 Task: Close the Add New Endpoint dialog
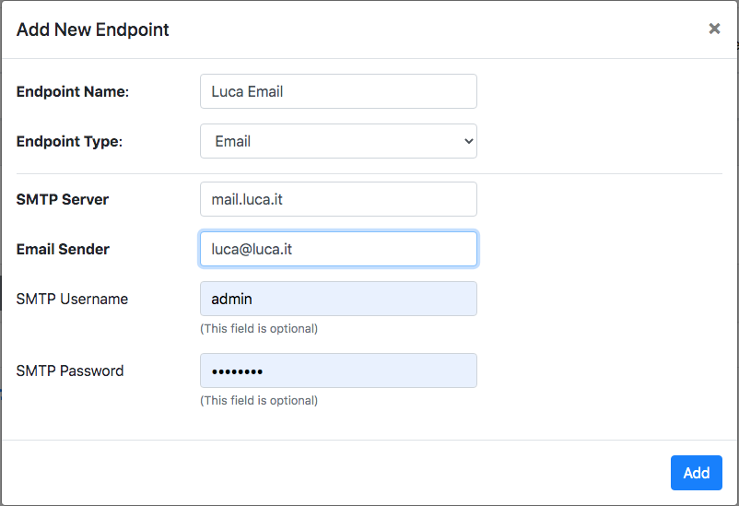click(x=714, y=29)
